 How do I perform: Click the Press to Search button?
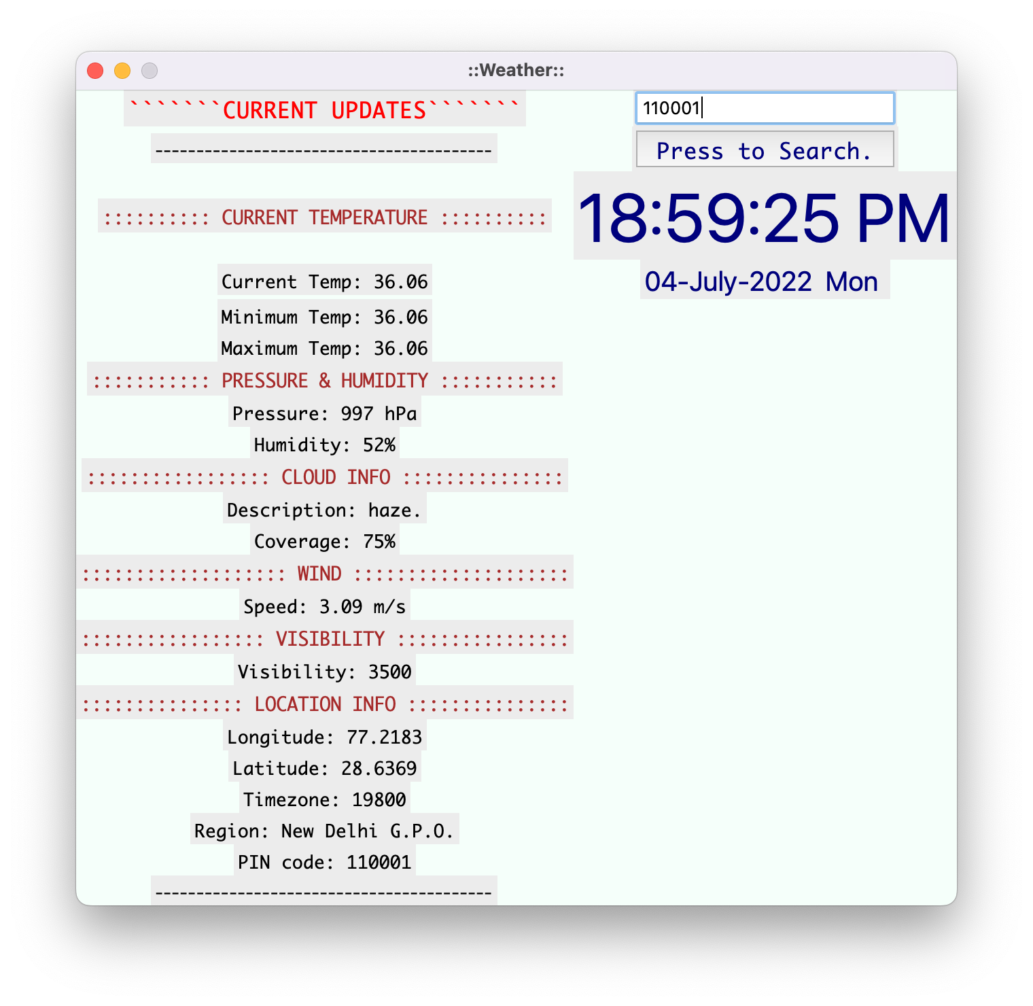point(765,150)
